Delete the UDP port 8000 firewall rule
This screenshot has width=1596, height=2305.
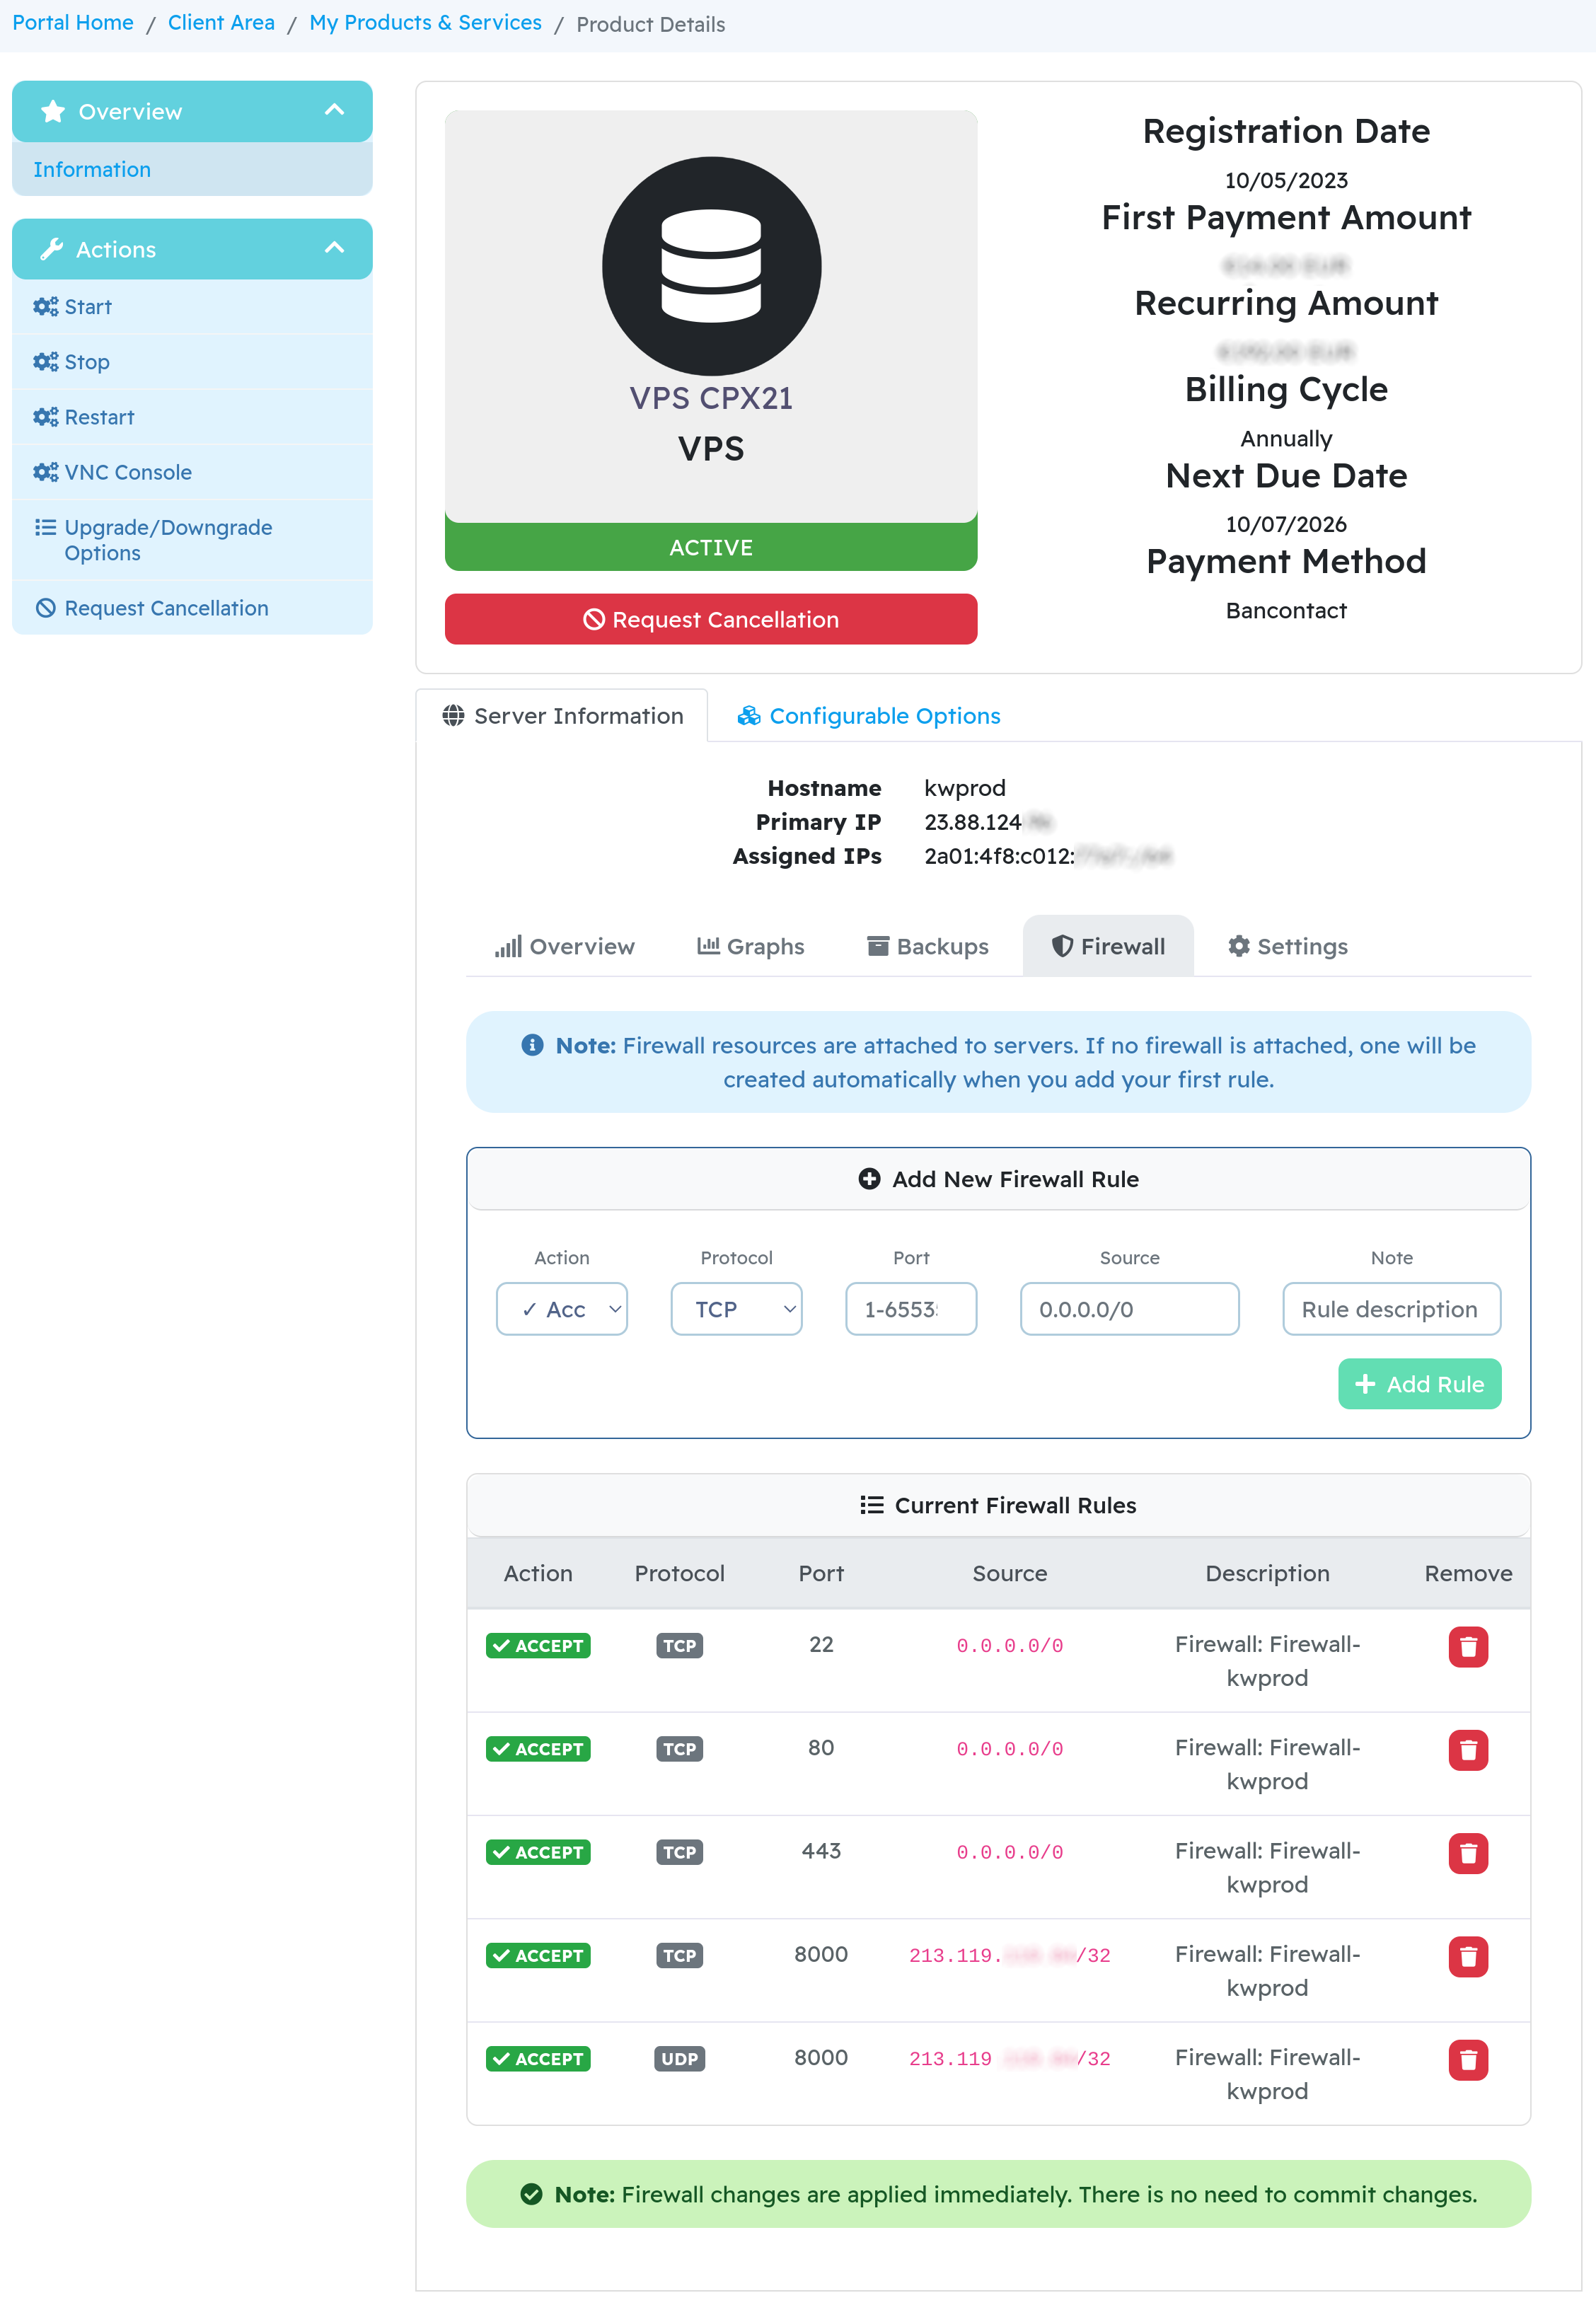tap(1467, 2060)
